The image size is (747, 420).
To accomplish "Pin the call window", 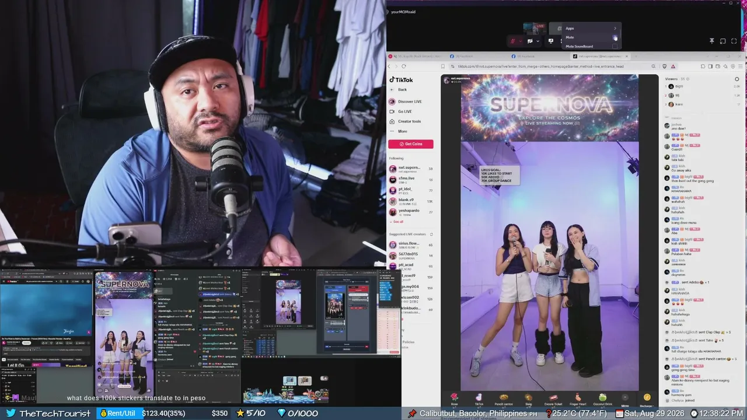I will tap(712, 41).
